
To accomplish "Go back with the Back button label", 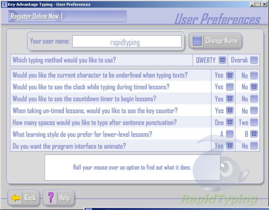I will coord(30,198).
